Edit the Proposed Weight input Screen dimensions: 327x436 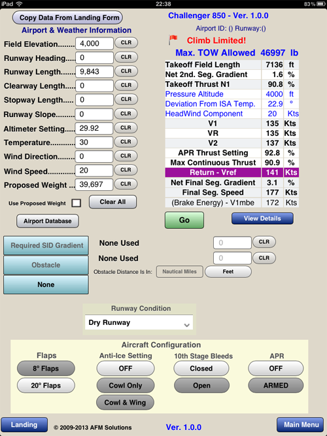94,184
